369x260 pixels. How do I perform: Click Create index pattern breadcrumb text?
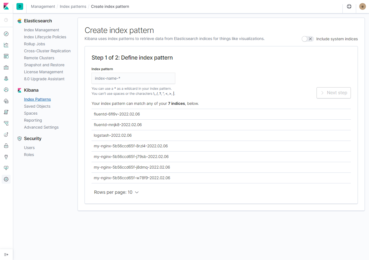click(x=110, y=6)
